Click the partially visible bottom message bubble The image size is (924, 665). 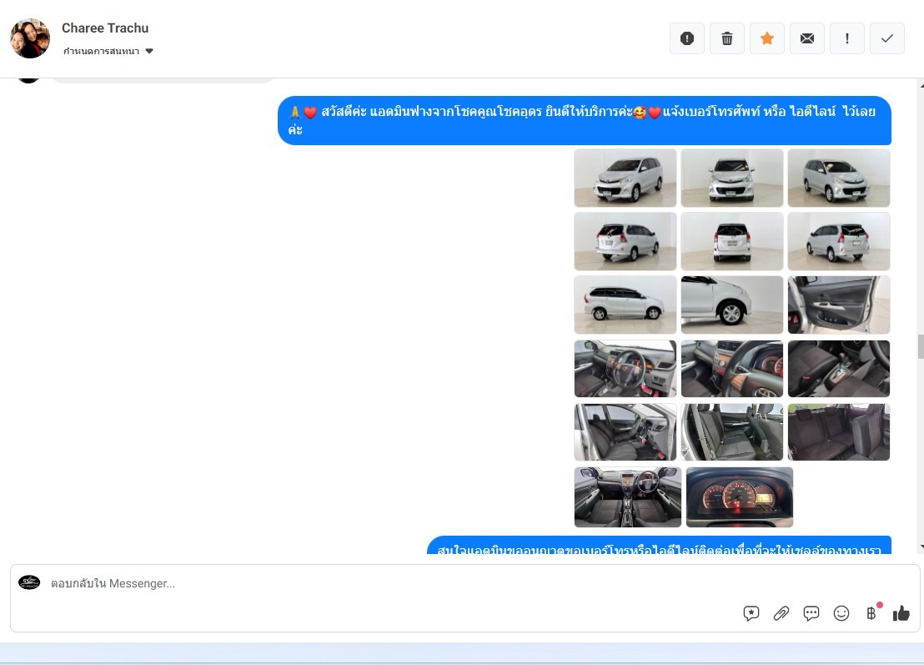coord(659,546)
